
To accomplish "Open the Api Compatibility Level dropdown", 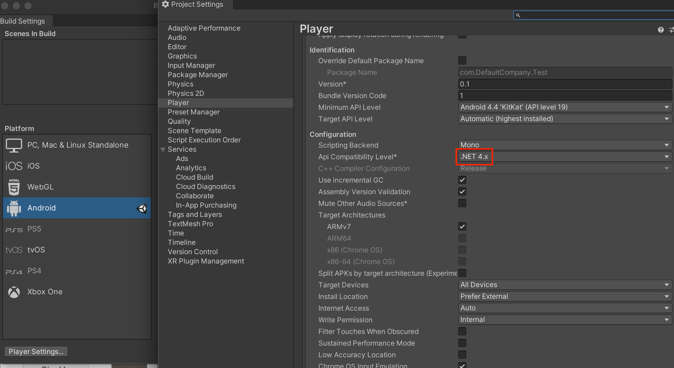I will coord(565,157).
